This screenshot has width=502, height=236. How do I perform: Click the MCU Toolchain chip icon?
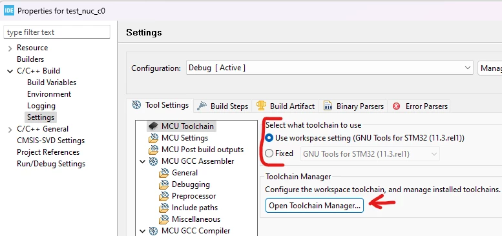point(153,126)
